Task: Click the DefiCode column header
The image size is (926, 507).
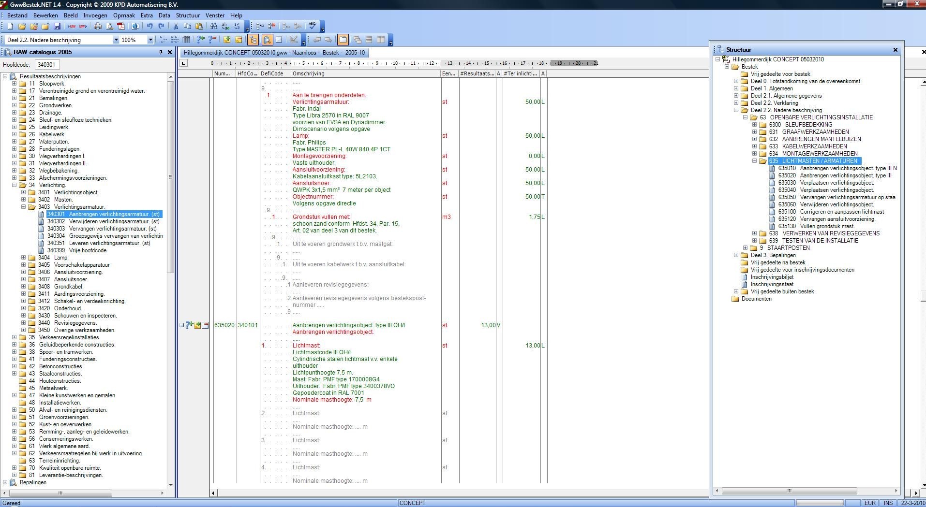Action: (x=275, y=73)
